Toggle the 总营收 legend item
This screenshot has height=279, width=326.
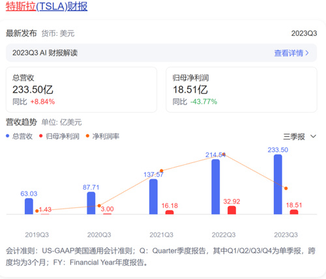click(19, 136)
